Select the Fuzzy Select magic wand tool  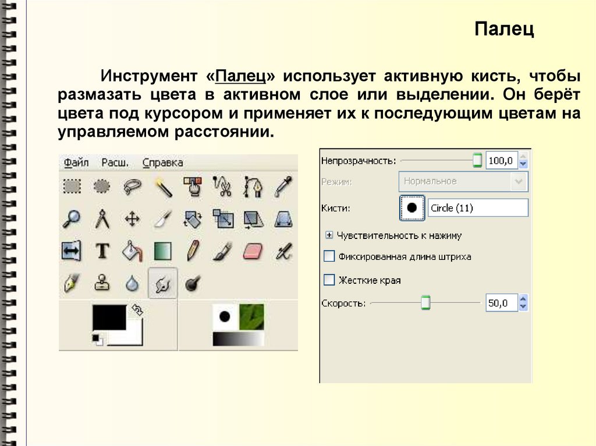[163, 187]
